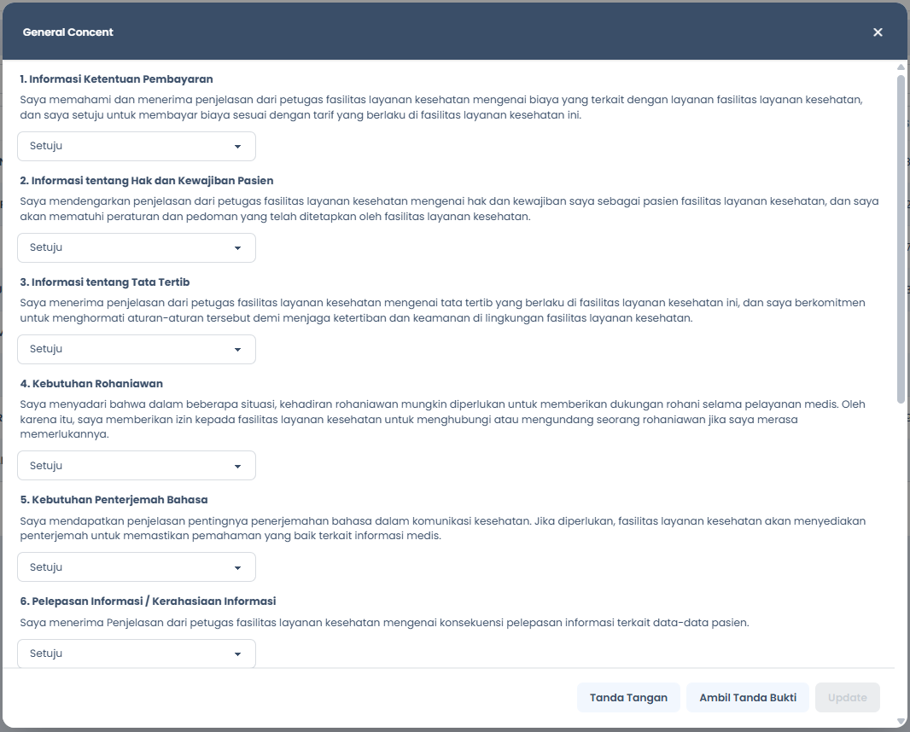Expand the Setuju field under Pelepasan Informasi

click(137, 654)
